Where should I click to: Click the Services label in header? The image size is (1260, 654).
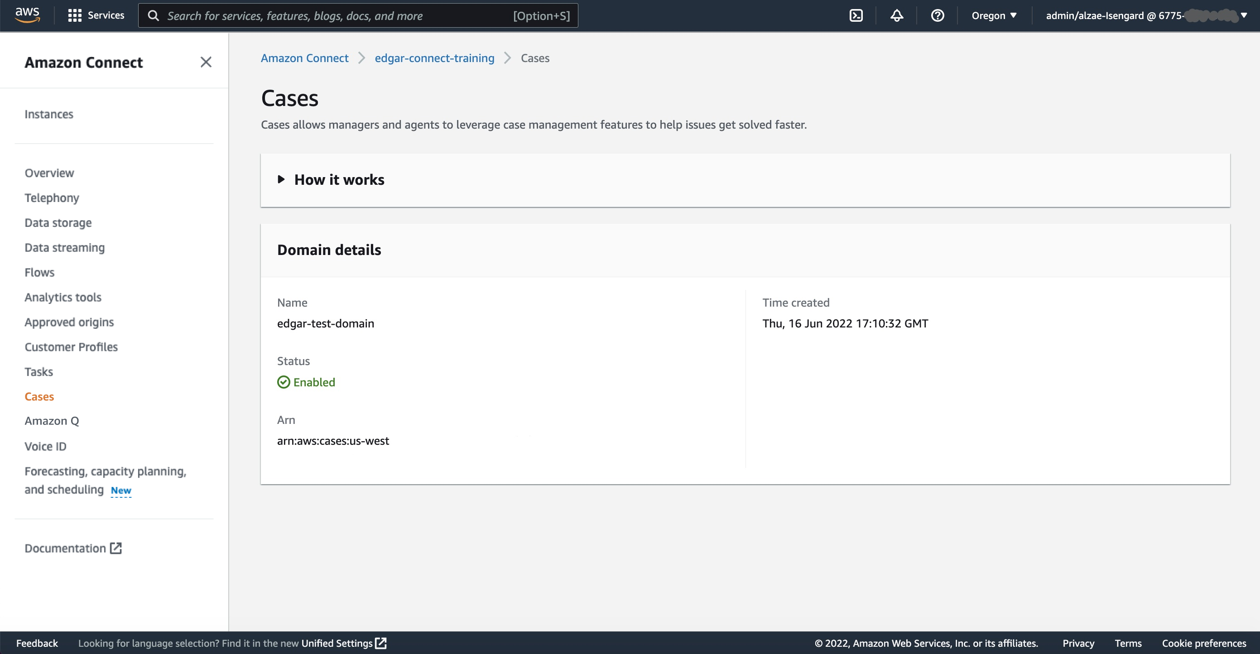(x=106, y=15)
